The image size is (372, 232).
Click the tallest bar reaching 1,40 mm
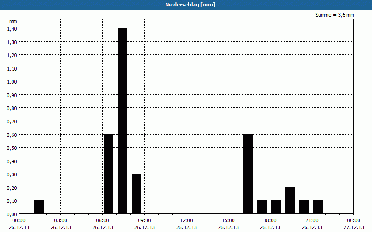(x=122, y=121)
